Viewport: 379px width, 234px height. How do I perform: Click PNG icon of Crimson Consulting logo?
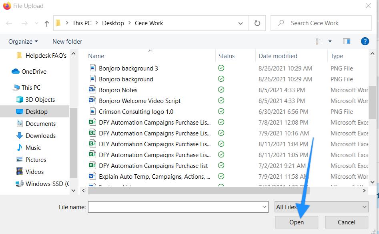92,111
